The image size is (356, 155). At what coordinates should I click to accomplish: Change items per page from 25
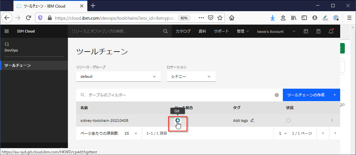131,133
